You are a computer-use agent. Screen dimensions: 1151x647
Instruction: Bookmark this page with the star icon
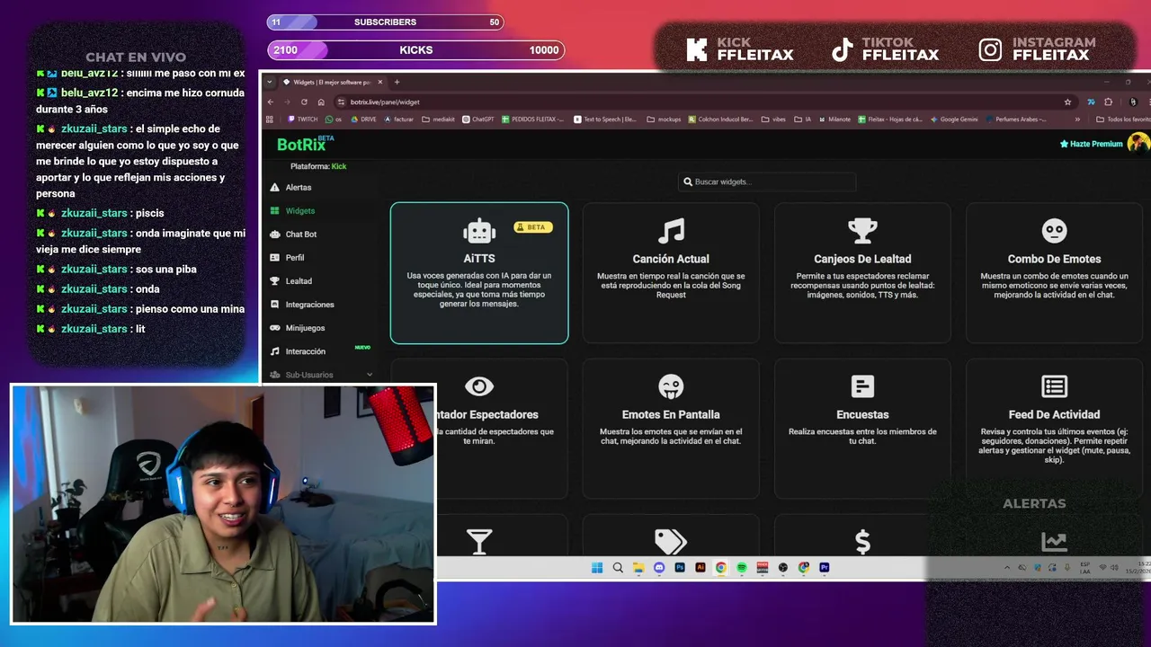tap(1067, 102)
